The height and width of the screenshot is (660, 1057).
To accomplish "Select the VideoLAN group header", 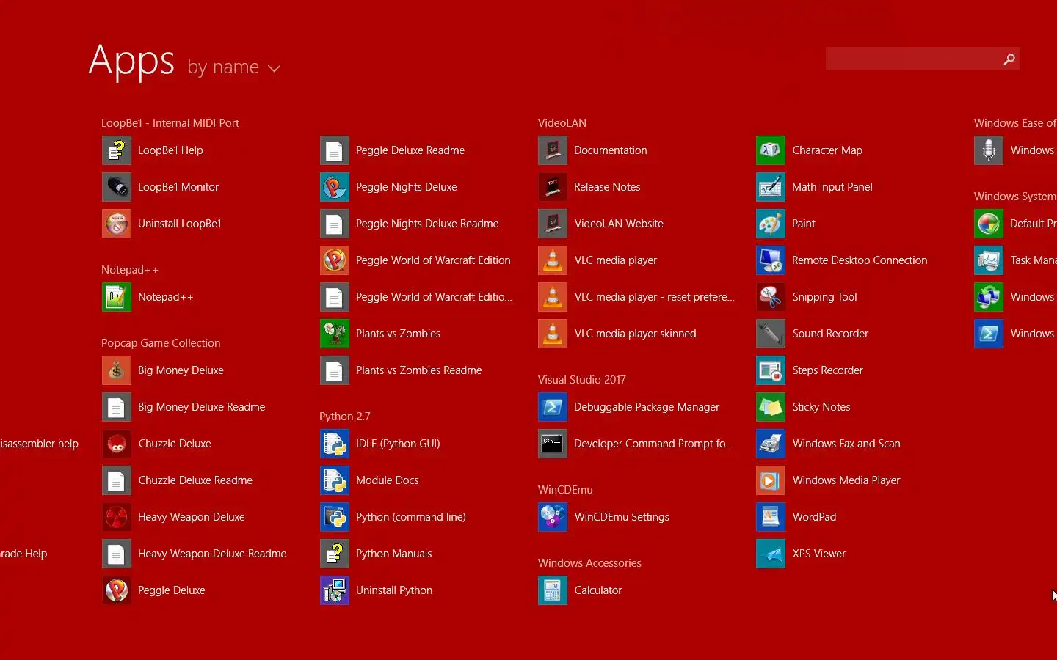I will point(562,123).
